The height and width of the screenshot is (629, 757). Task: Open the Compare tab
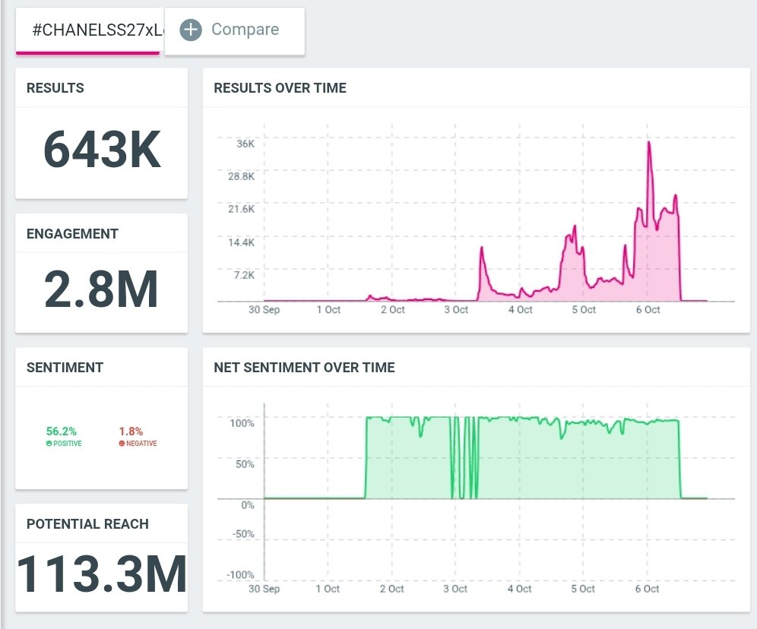pyautogui.click(x=235, y=31)
